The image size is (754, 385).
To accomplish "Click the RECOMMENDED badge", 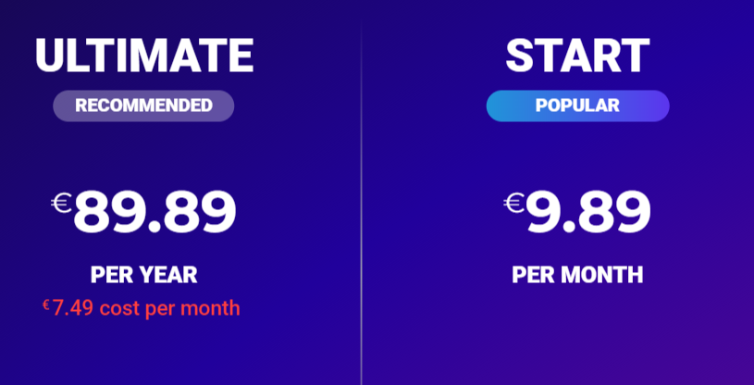I will (143, 106).
